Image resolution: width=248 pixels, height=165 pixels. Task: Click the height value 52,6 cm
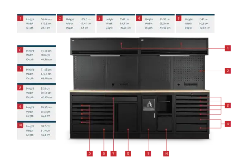click(45, 88)
